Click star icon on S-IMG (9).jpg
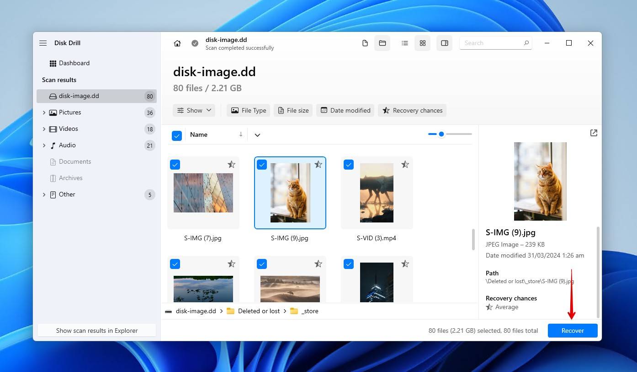The width and height of the screenshot is (637, 372). [318, 164]
